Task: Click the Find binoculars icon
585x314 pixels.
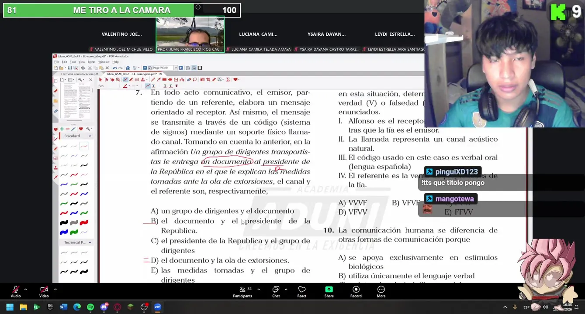Action: point(128,68)
